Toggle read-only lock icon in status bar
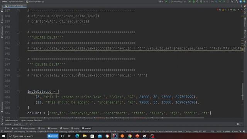The height and width of the screenshot is (139, 247). click(240, 131)
